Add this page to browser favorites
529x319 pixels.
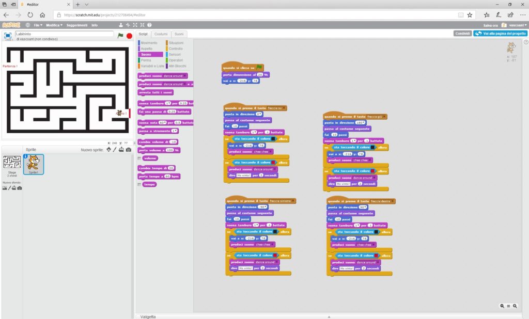[x=470, y=15]
